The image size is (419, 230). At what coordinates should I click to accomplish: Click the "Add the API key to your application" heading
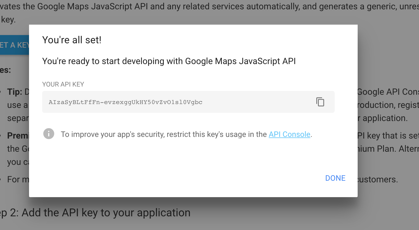click(106, 213)
